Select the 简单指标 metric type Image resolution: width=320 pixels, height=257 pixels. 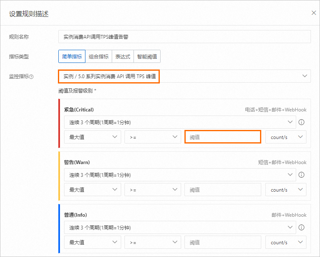click(x=72, y=57)
